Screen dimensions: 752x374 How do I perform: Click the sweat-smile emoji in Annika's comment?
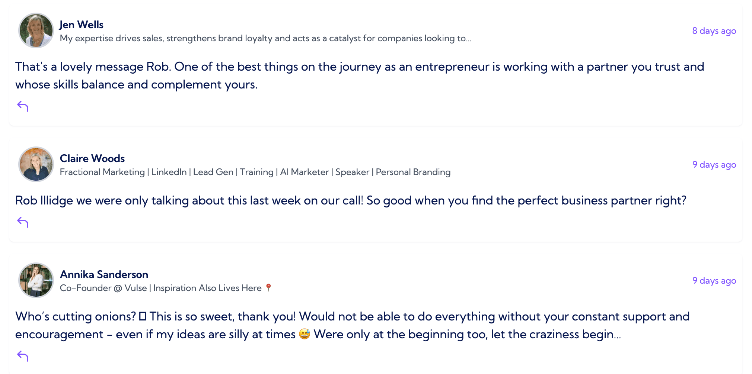pyautogui.click(x=305, y=334)
